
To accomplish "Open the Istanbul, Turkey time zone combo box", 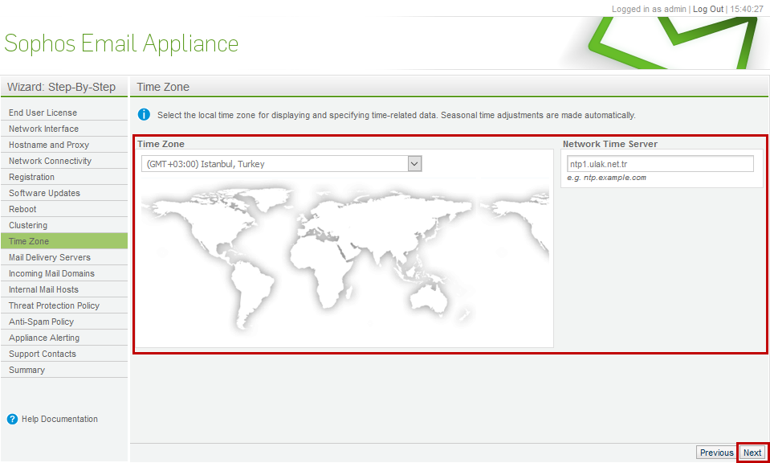I will tap(281, 164).
